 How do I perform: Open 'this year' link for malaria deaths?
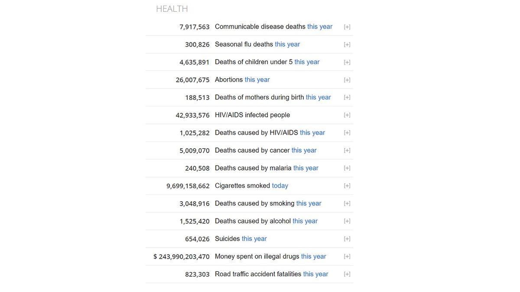click(x=305, y=168)
